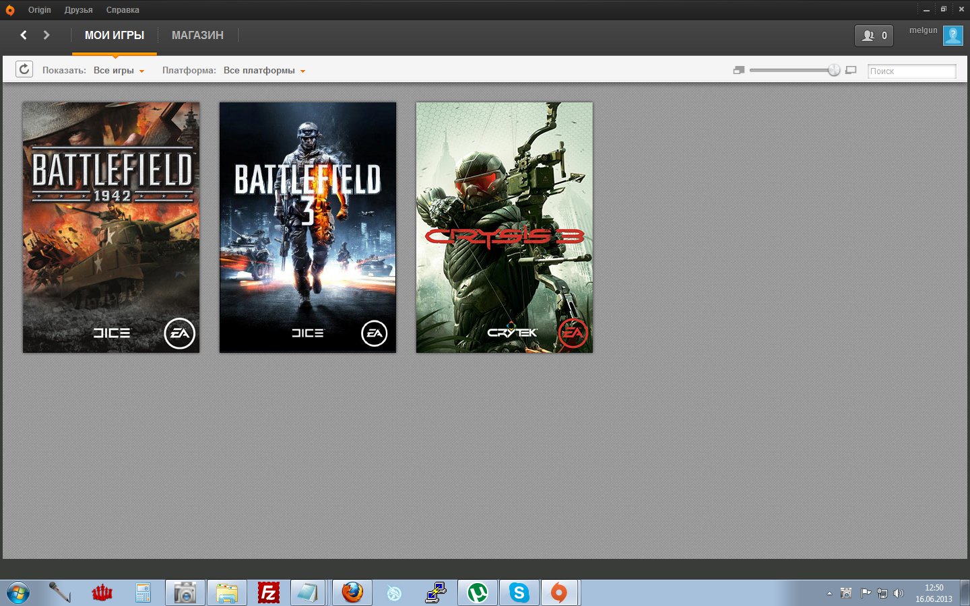Click the camera icon in system tray
The width and height of the screenshot is (970, 606).
846,593
